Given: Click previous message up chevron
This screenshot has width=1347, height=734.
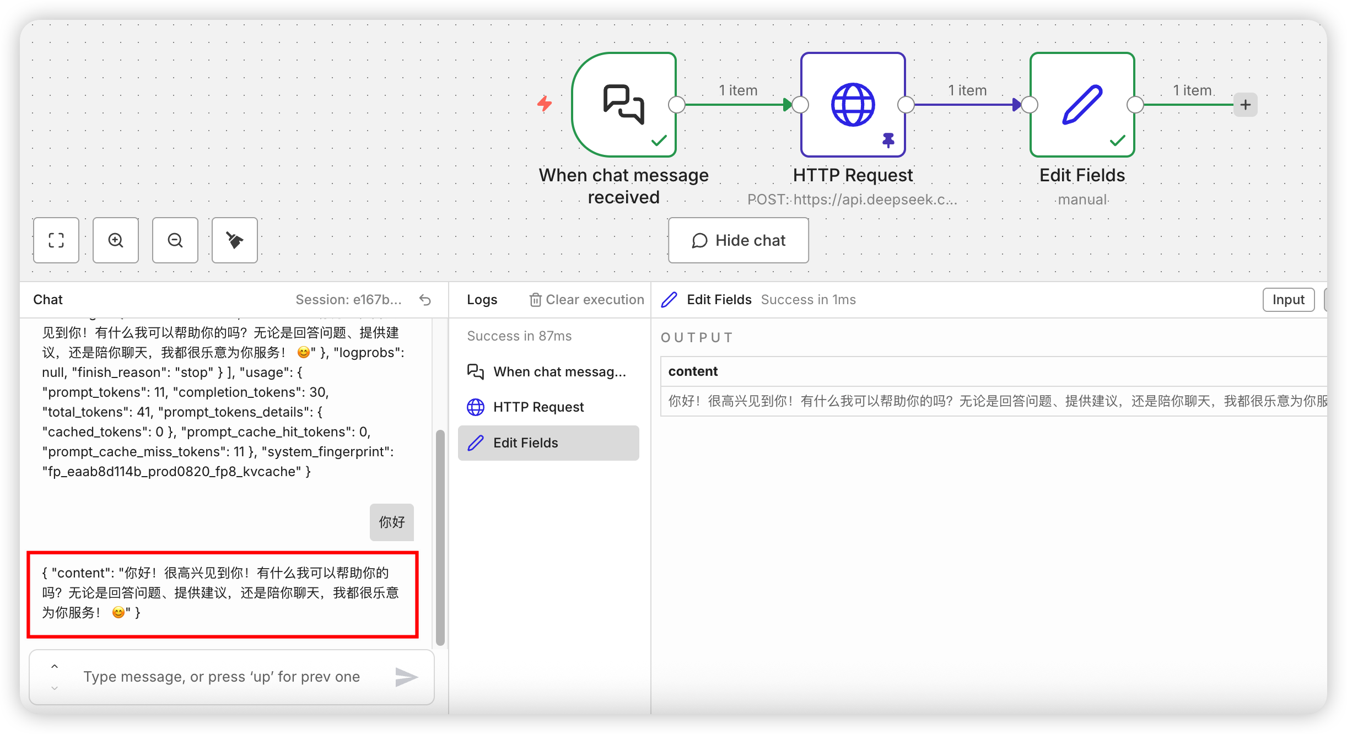Looking at the screenshot, I should coord(55,667).
